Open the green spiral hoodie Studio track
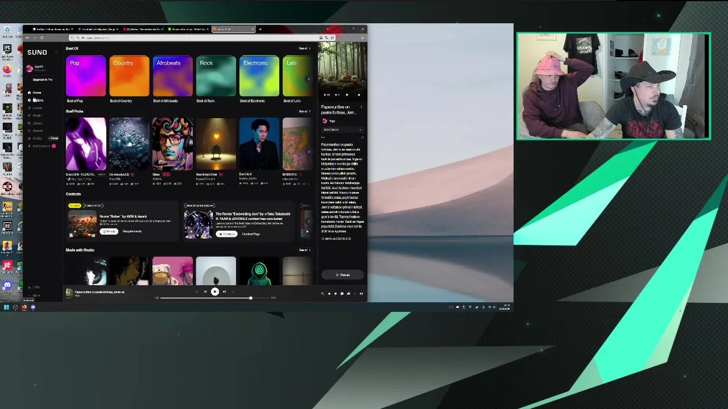This screenshot has width=728, height=409. 259,271
